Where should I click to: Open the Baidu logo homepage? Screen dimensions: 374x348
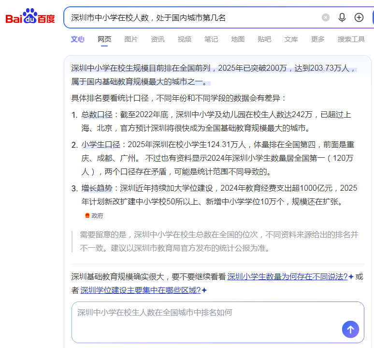coord(30,16)
